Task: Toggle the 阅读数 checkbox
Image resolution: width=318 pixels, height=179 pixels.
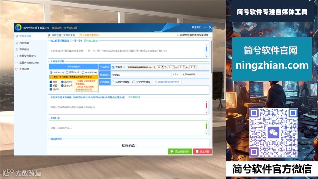Action: (51, 89)
